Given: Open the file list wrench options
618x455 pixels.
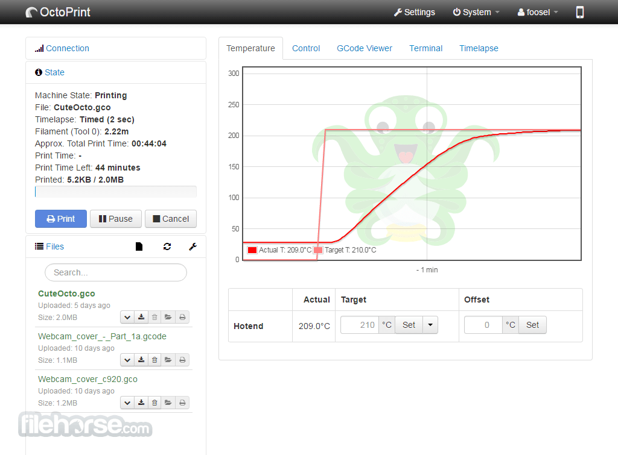Looking at the screenshot, I should [193, 246].
